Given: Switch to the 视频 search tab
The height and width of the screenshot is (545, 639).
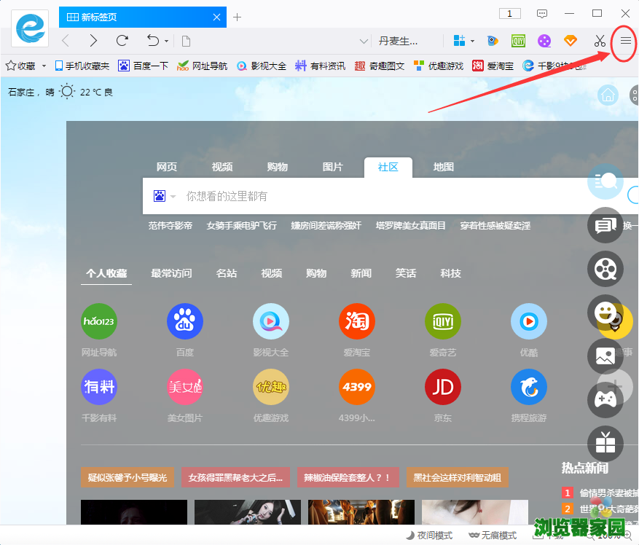Looking at the screenshot, I should pos(222,167).
